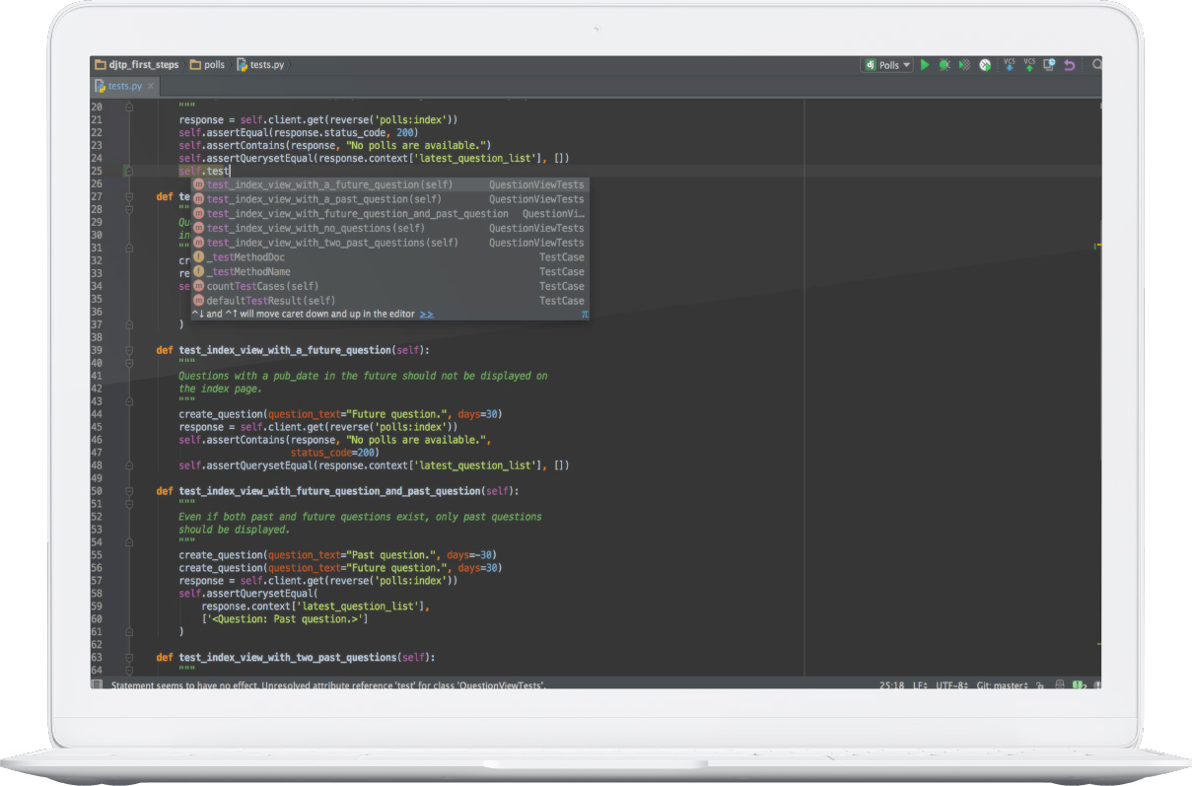Image resolution: width=1192 pixels, height=786 pixels.
Task: Click the purple undo/revert arrow icon
Action: pos(1070,65)
